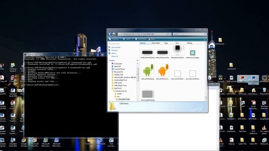The width and height of the screenshot is (269, 151).
Task: Select AndroidApkTool folder in tree
Action: 119,80
